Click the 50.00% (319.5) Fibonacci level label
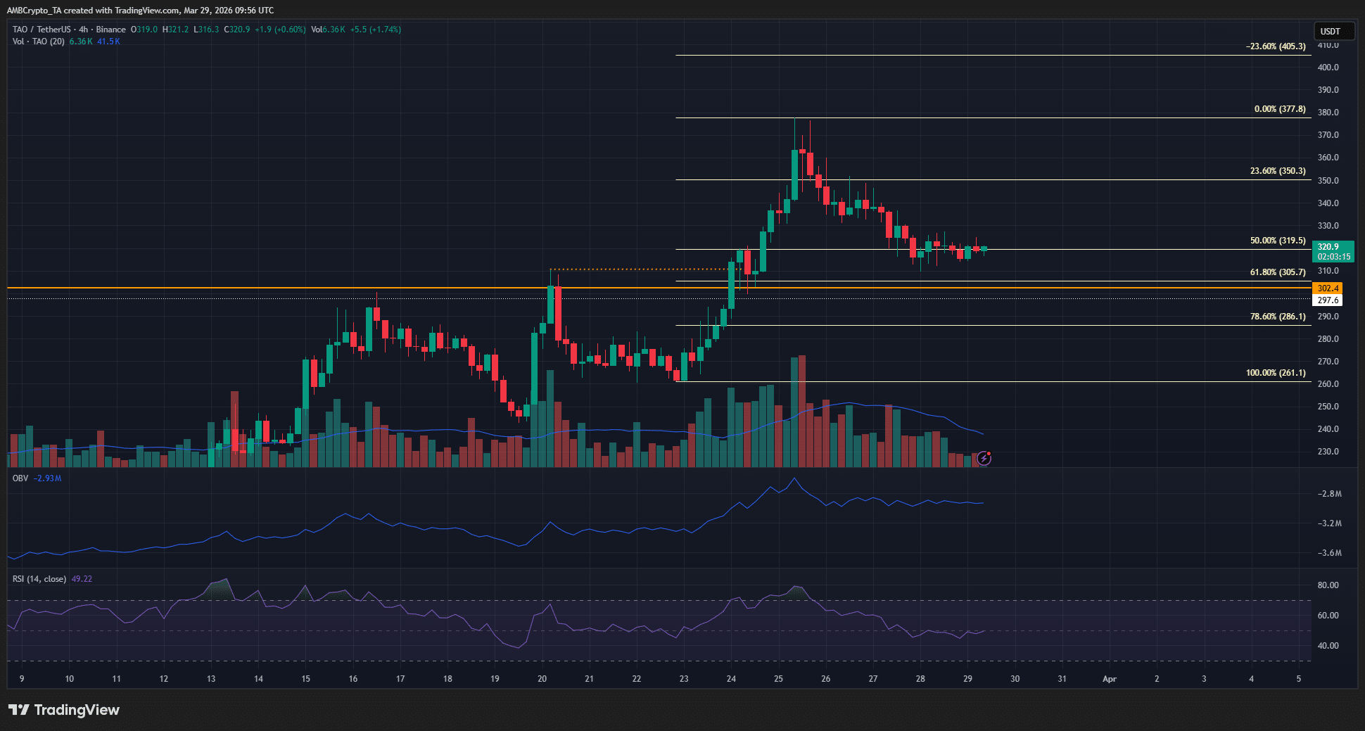1365x731 pixels. (x=1276, y=241)
